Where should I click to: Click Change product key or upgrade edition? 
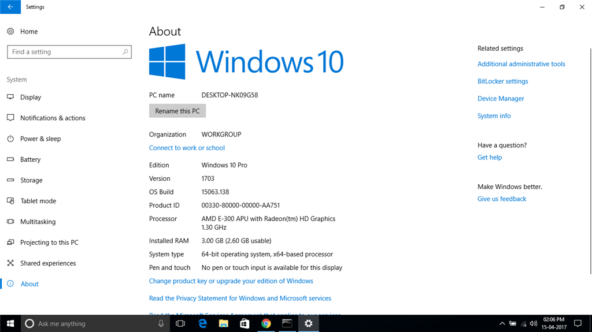point(231,281)
